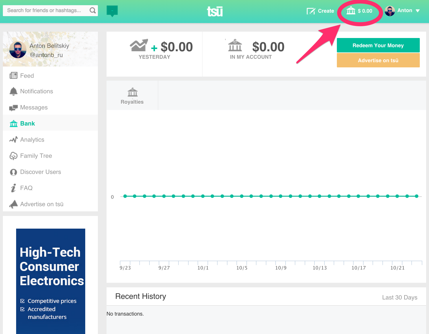This screenshot has width=429, height=334.
Task: Open the Feed menu item
Action: [x=50, y=76]
